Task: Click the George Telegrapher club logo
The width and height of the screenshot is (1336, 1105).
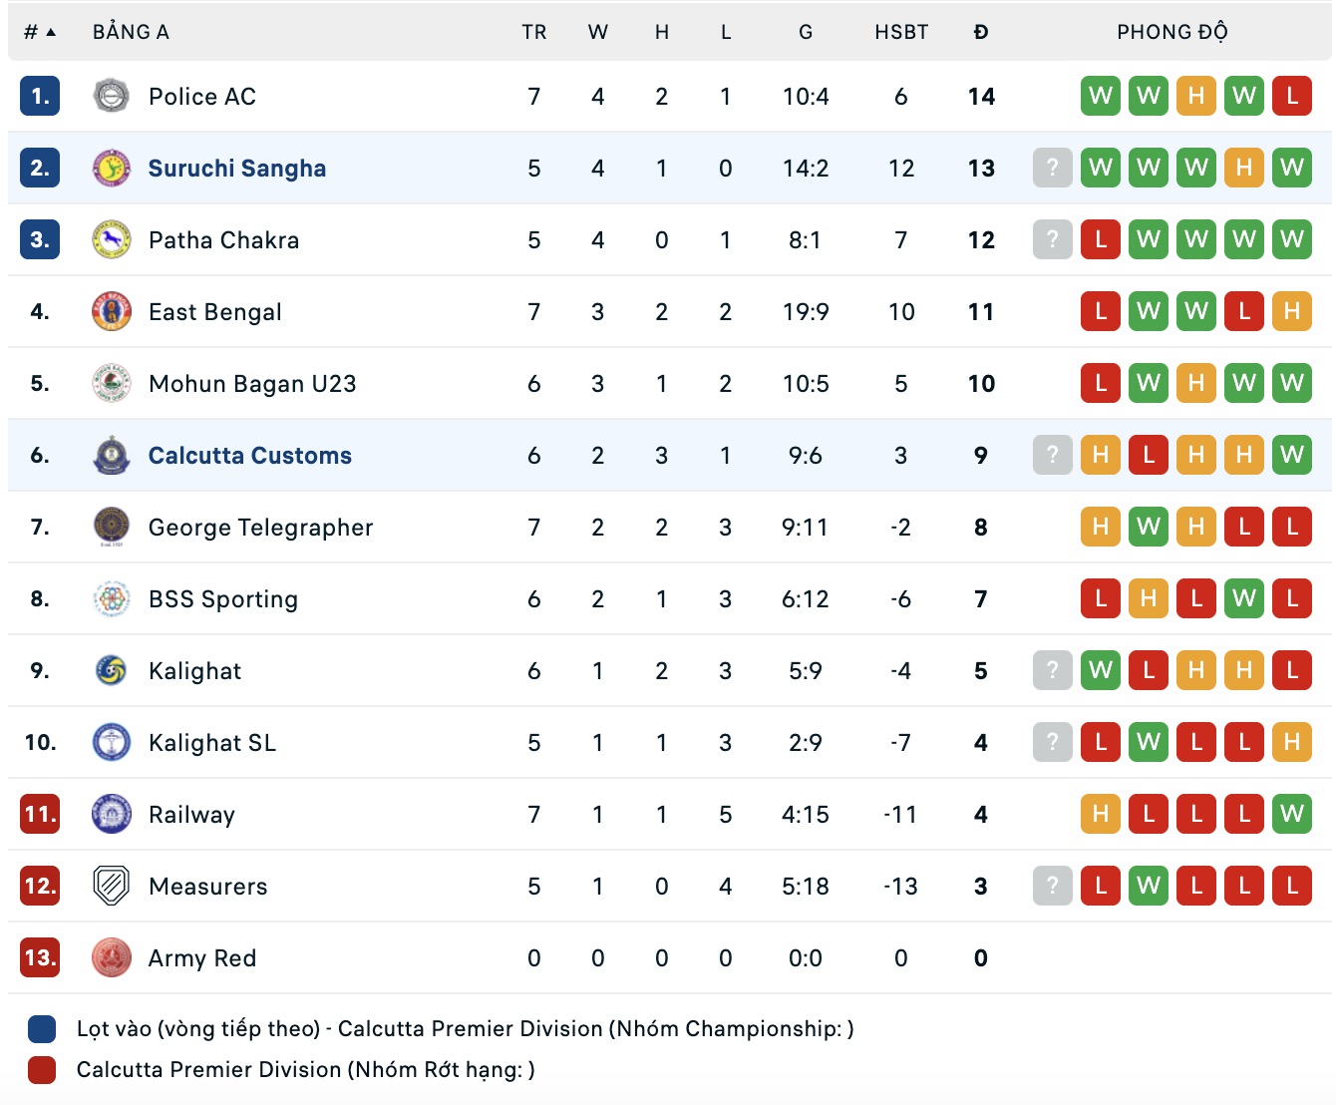Action: pos(111,527)
